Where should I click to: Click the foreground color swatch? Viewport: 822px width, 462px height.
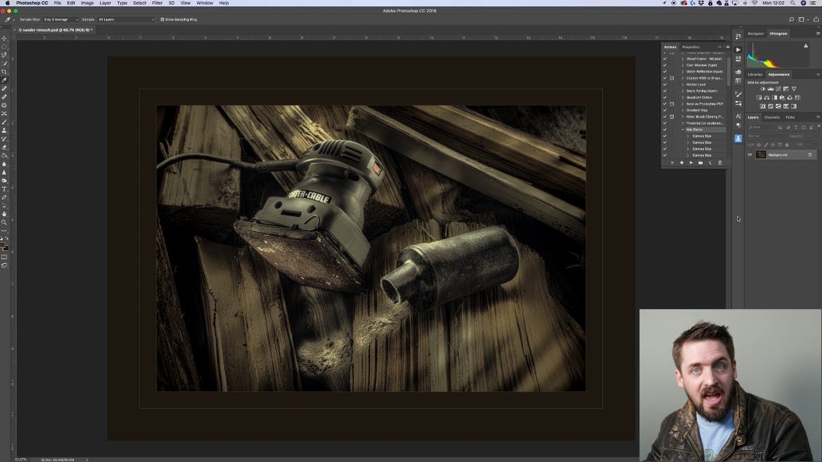pos(3,246)
